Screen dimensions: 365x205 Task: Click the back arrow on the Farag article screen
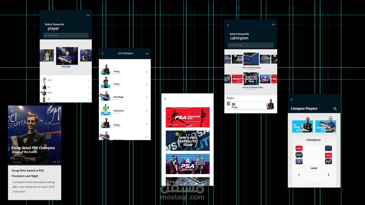[x=12, y=111]
